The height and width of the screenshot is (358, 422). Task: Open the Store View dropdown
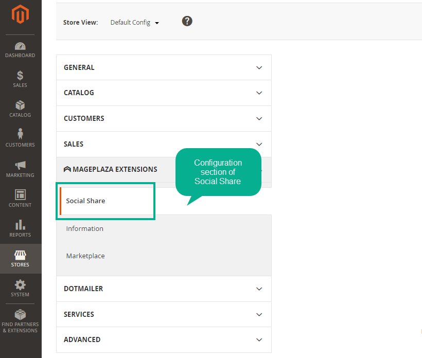(134, 23)
